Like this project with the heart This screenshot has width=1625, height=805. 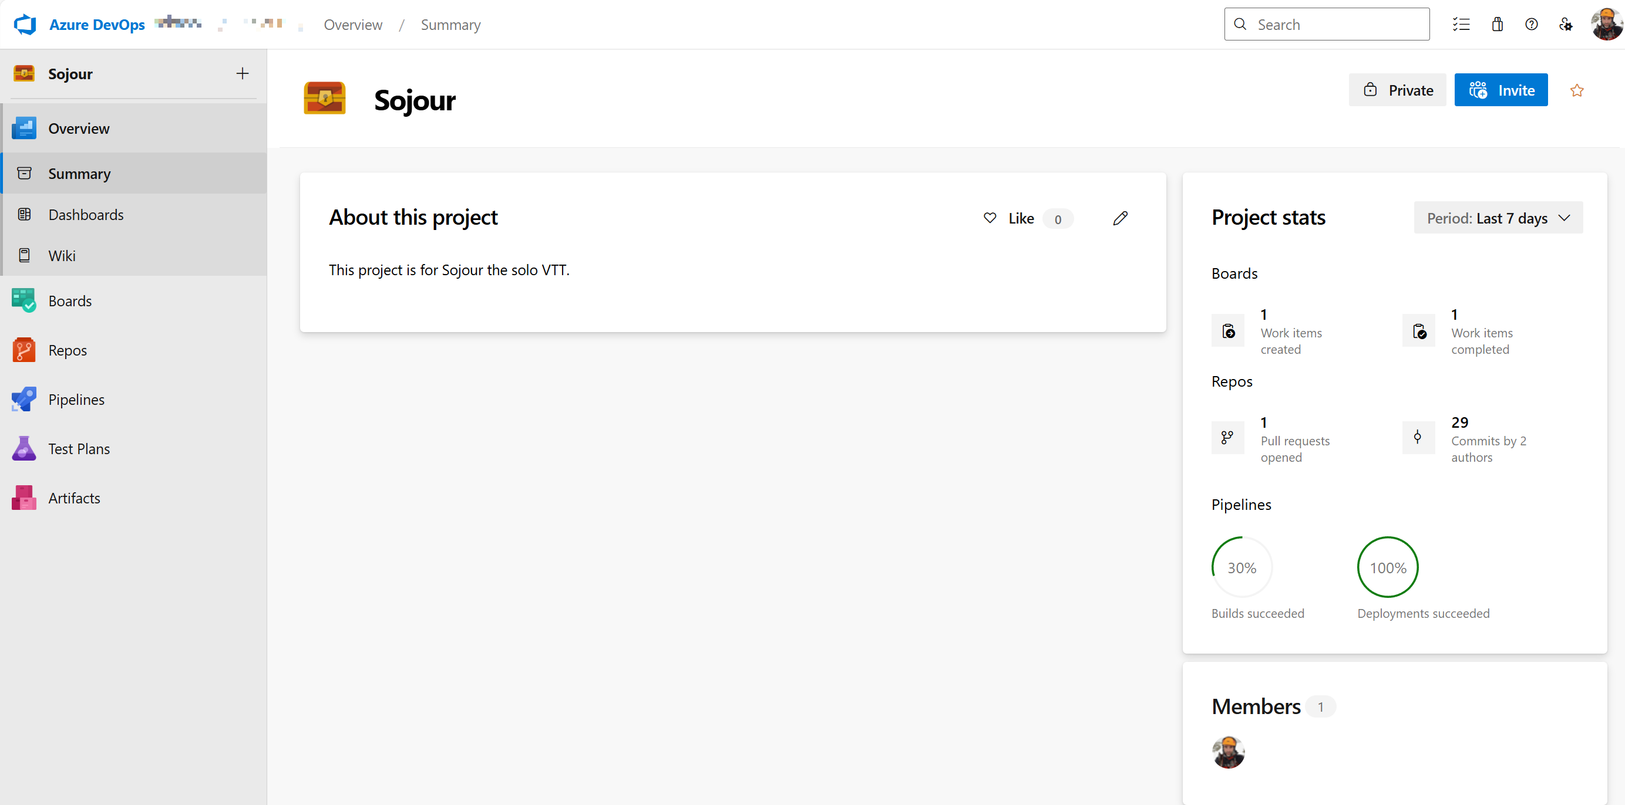point(990,218)
